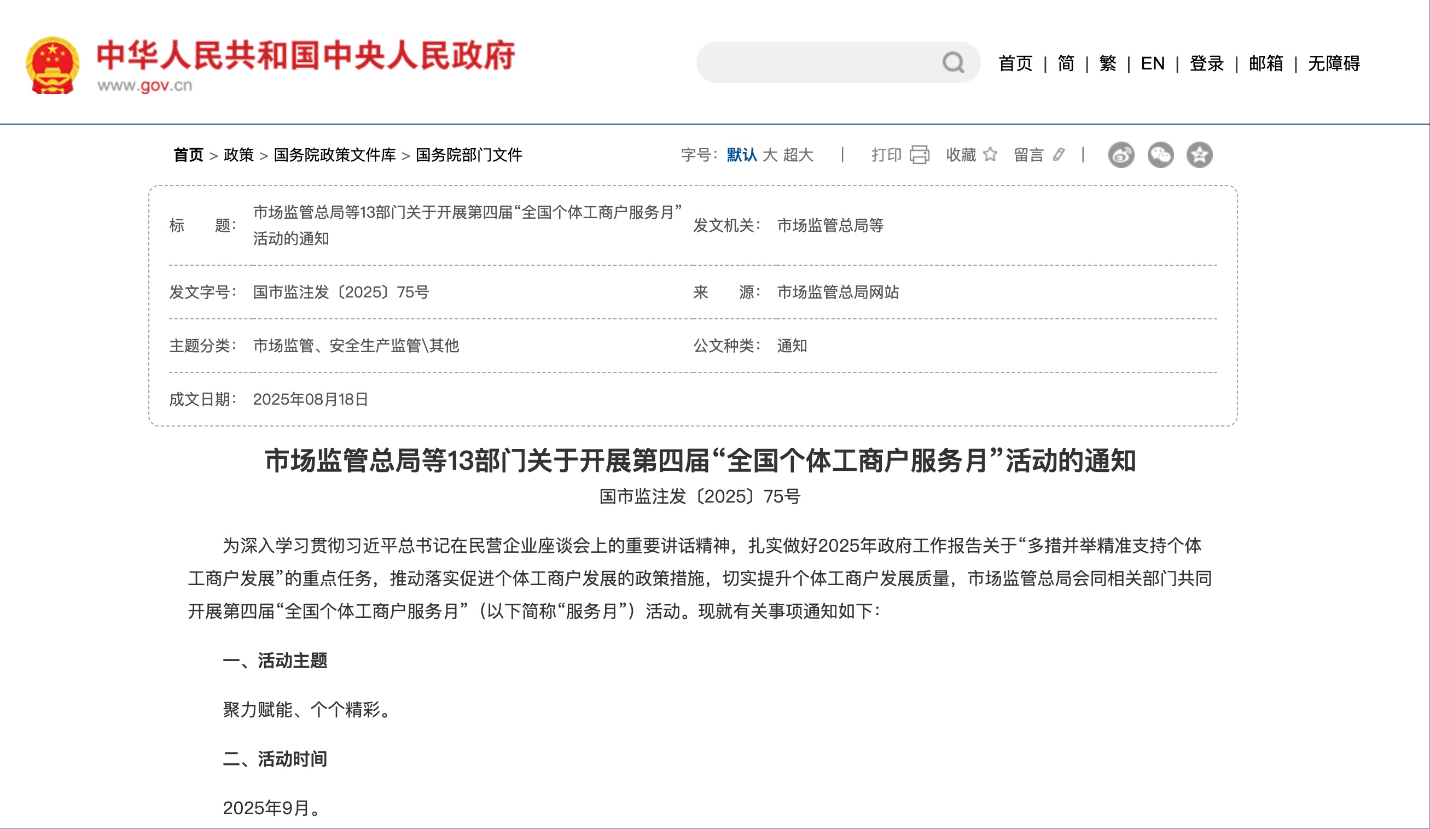
Task: Enable 无障碍 accessibility mode
Action: coord(1334,63)
